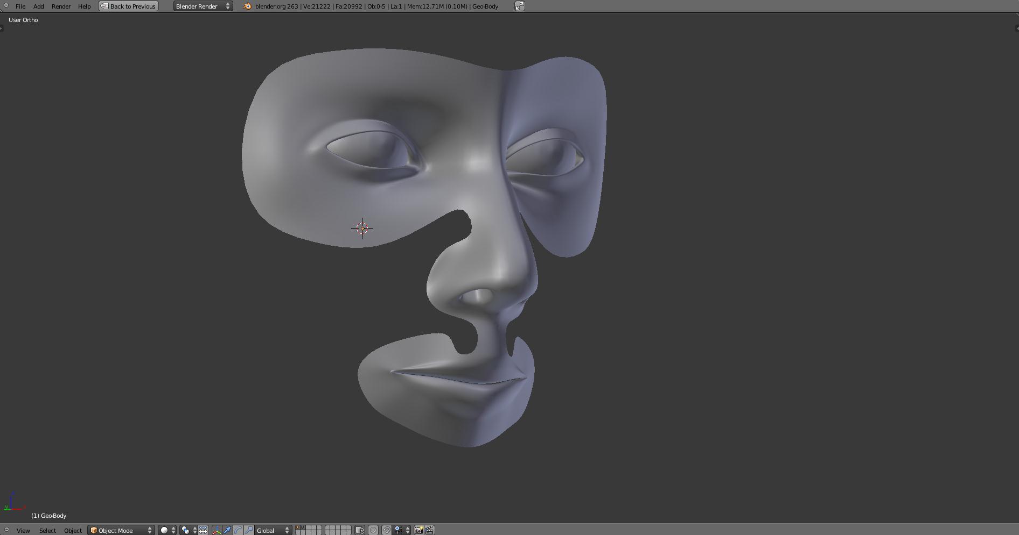Open the viewport shading sphere selector
The width and height of the screenshot is (1019, 535).
pyautogui.click(x=167, y=530)
